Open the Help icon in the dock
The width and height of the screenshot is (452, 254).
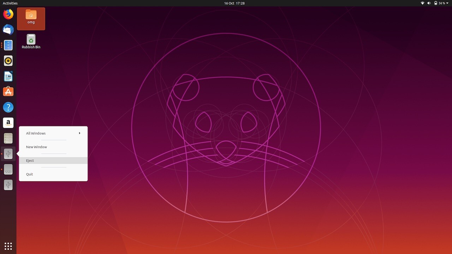(x=8, y=107)
